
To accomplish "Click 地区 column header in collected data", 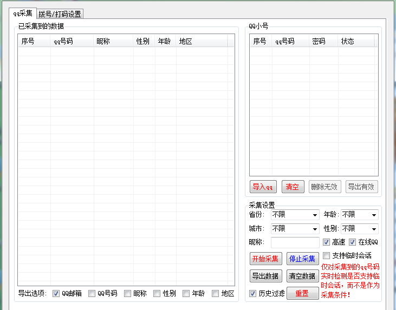I will click(202, 41).
